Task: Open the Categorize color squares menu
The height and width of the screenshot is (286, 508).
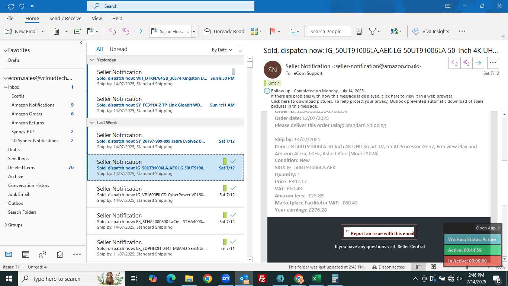Action: 256,31
